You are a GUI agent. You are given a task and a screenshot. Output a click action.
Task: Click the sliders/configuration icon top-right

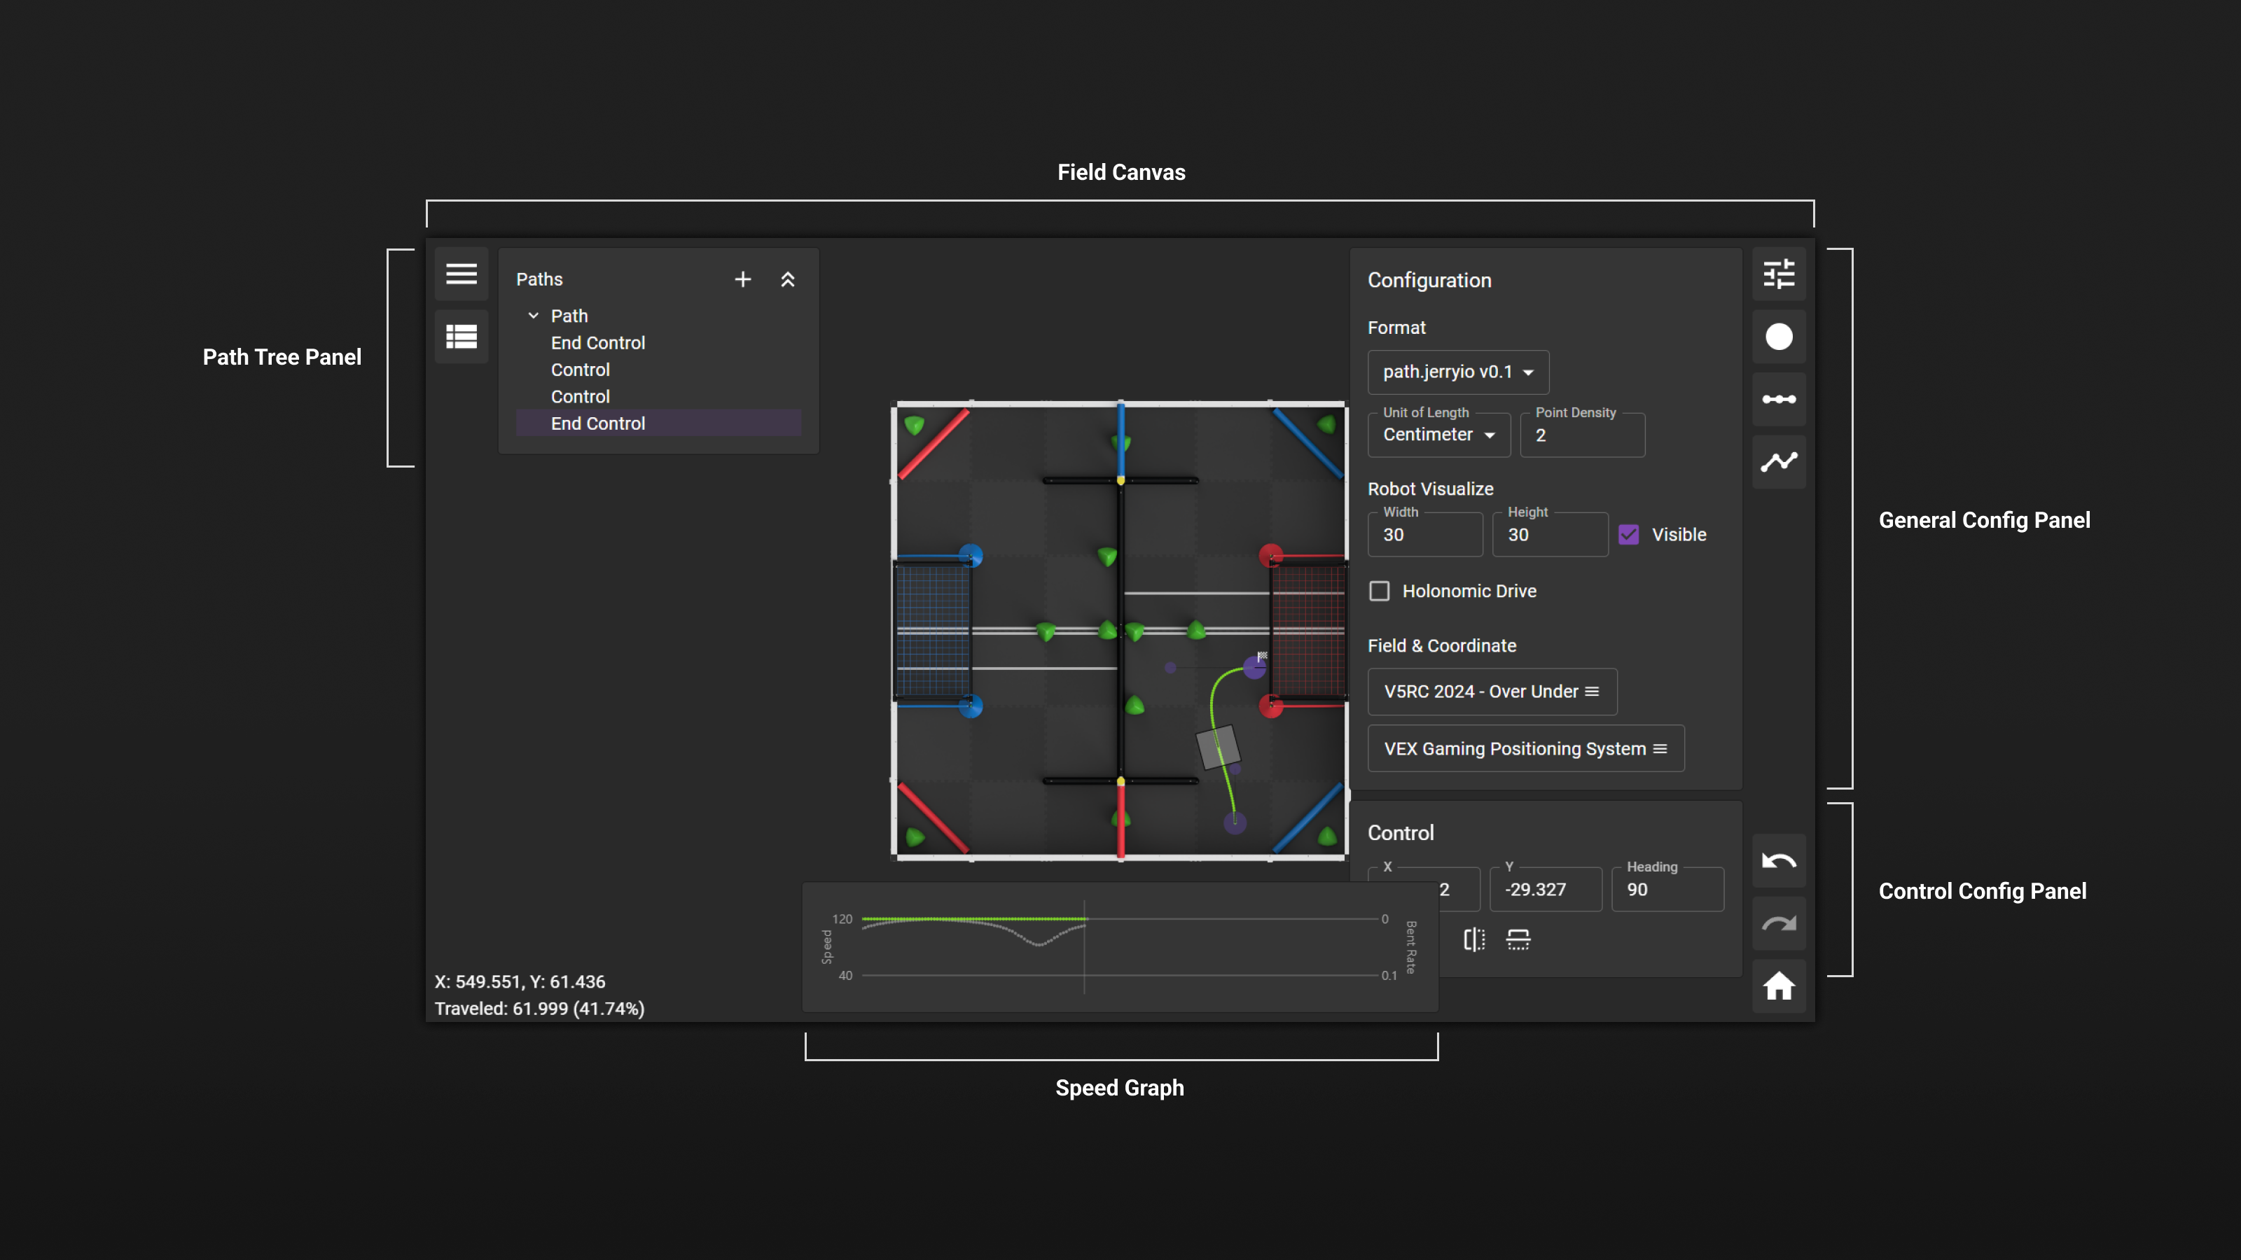[1779, 274]
